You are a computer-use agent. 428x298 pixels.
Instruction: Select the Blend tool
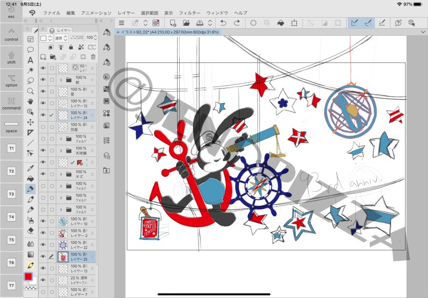30,244
